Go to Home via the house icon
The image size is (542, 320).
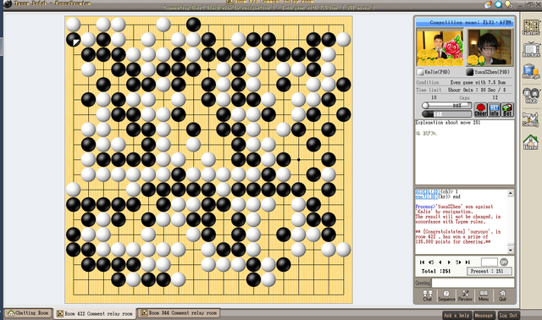point(531,142)
